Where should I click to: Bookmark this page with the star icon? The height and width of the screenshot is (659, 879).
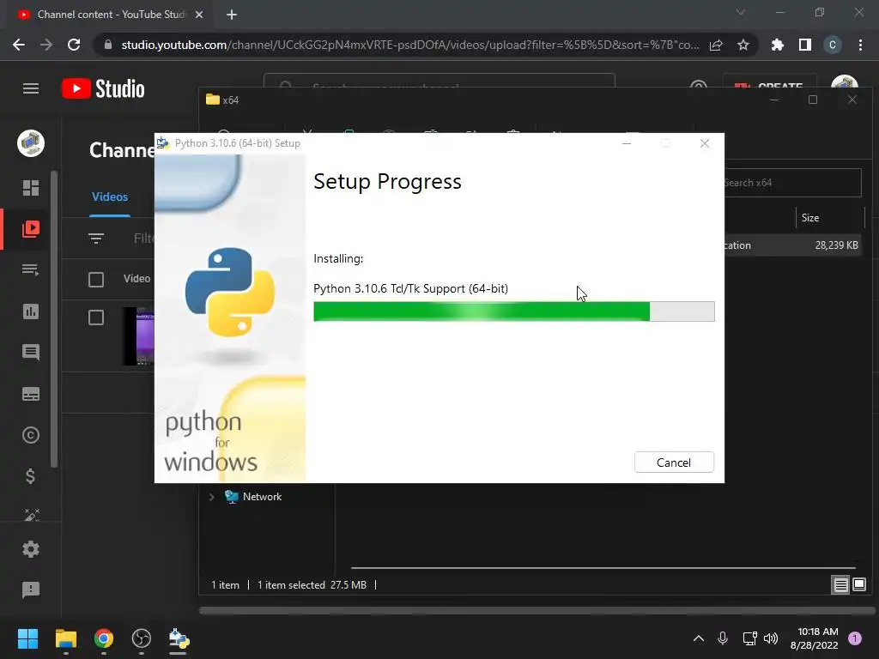click(x=743, y=45)
